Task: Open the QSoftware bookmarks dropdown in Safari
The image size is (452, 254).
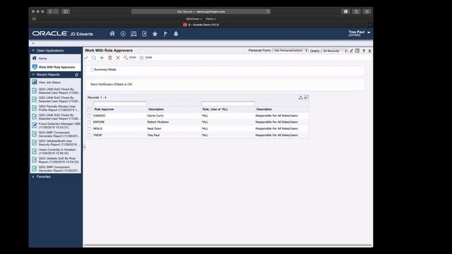Action: click(x=194, y=19)
